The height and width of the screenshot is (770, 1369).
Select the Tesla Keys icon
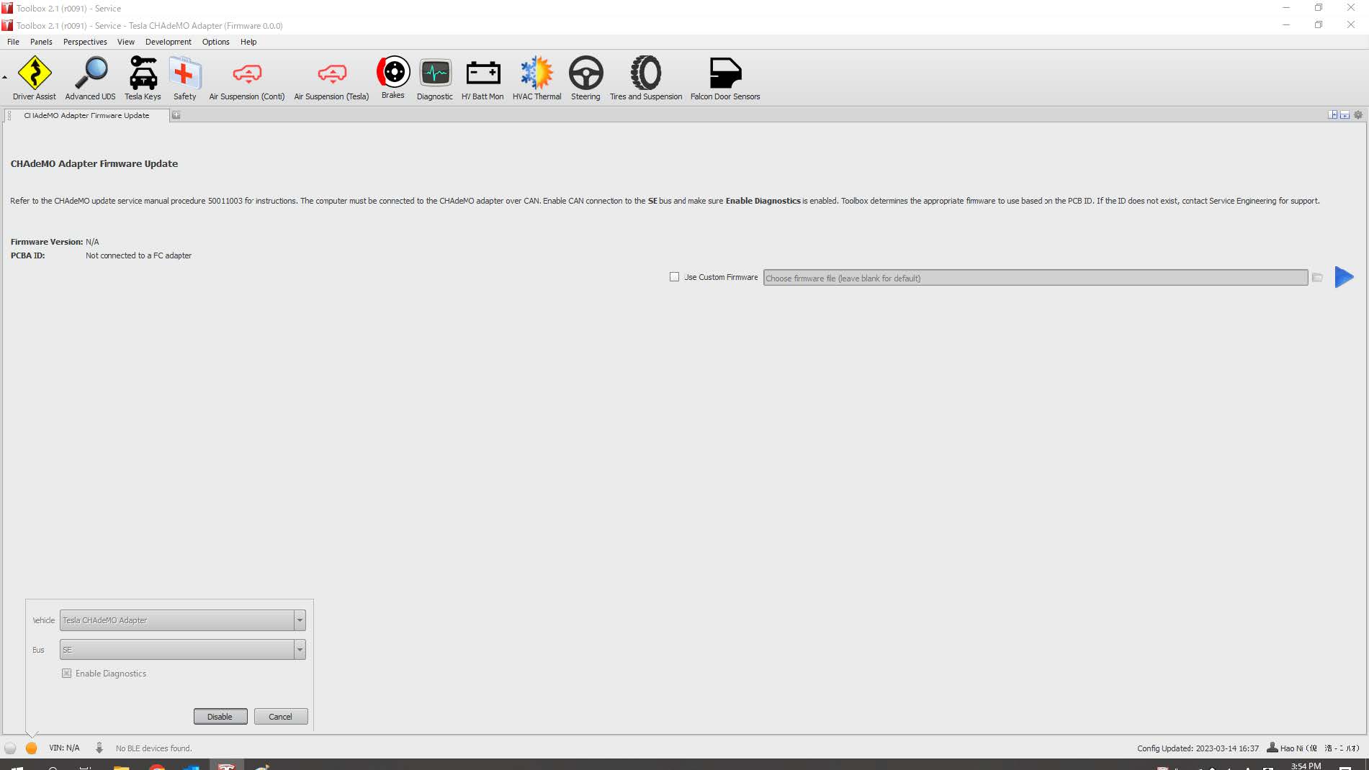(x=143, y=78)
